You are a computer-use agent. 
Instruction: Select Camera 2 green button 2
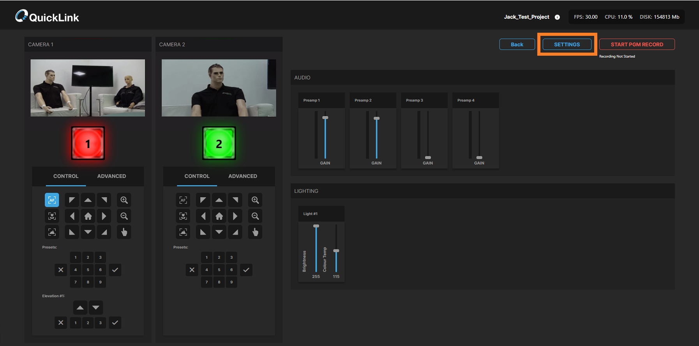coord(219,143)
